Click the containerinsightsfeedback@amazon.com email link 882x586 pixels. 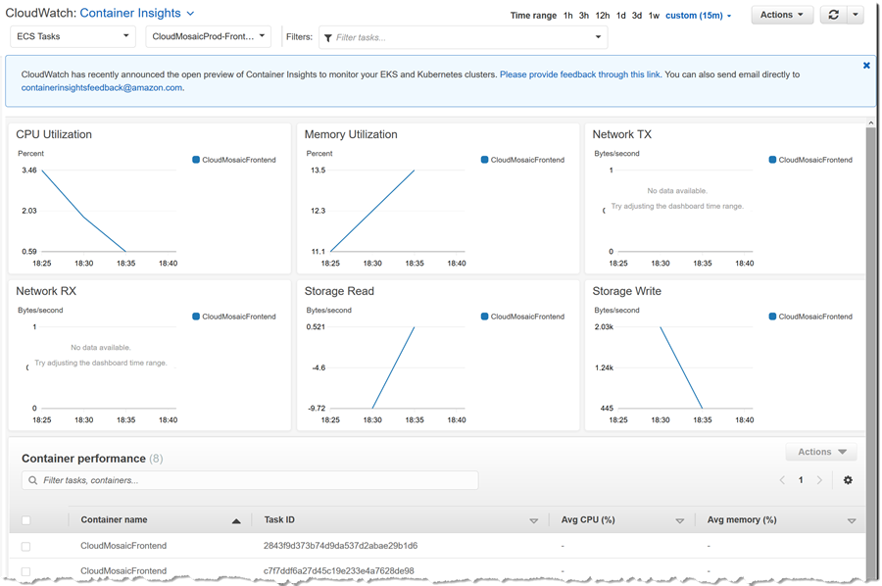(102, 88)
